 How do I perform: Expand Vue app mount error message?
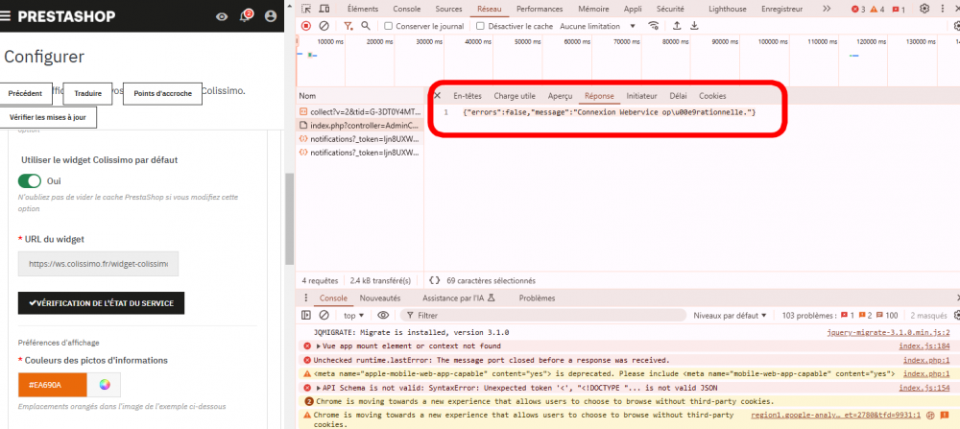tap(319, 346)
